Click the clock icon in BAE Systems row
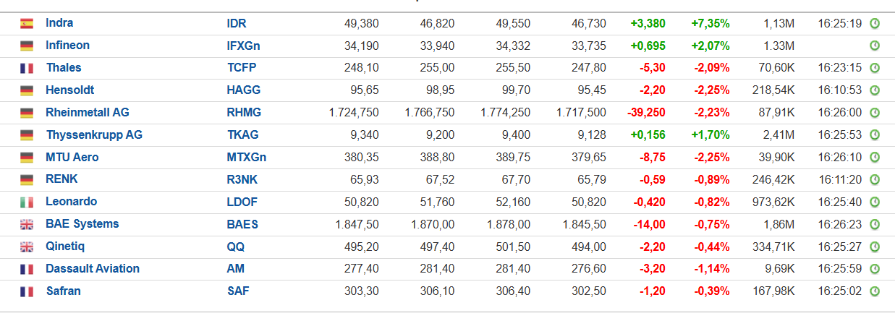895x321 pixels. tap(874, 225)
